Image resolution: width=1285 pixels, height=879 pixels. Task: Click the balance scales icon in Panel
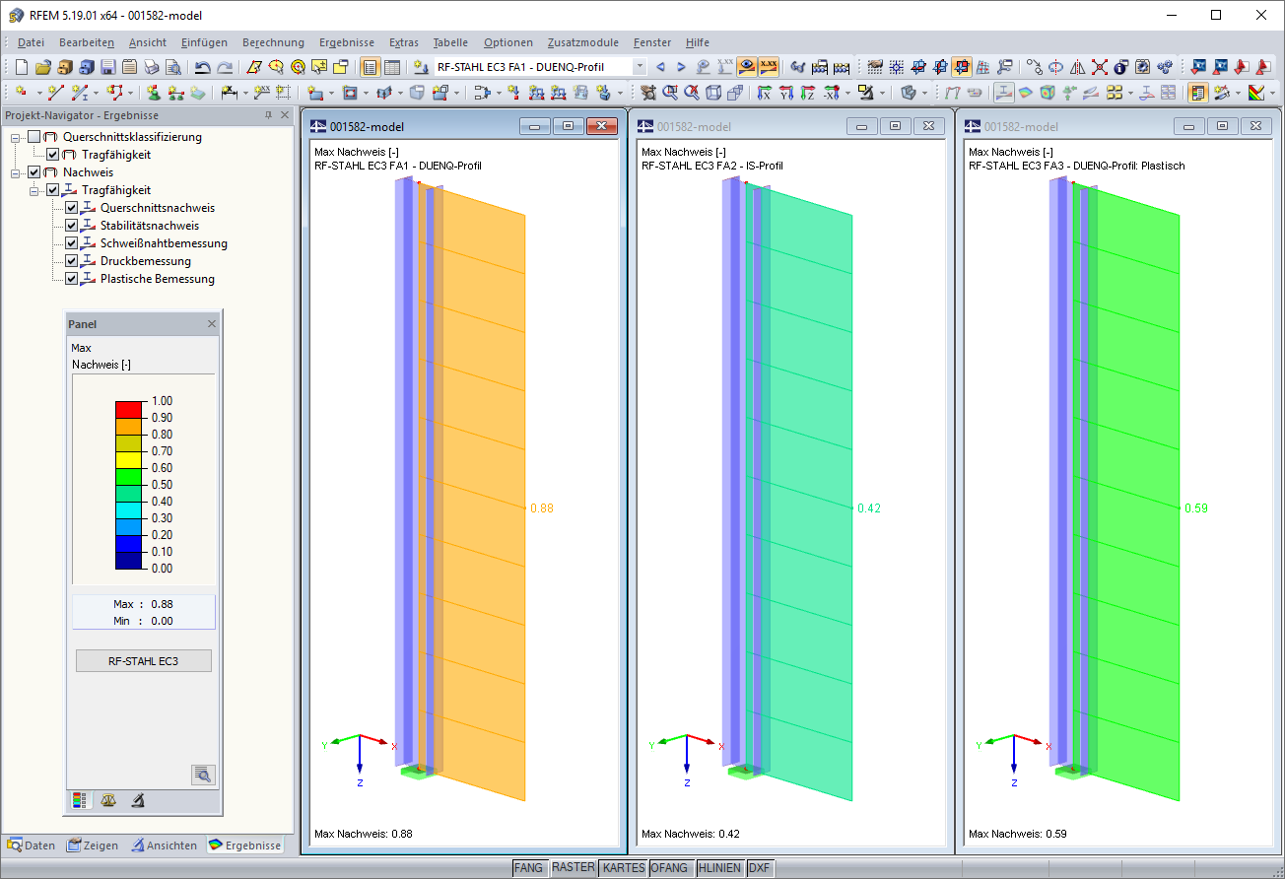coord(109,800)
